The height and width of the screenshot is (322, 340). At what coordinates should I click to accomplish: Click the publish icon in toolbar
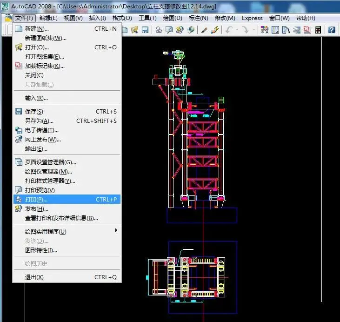pyautogui.click(x=180, y=30)
